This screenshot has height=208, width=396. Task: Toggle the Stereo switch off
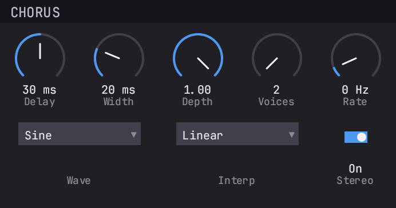pos(356,137)
